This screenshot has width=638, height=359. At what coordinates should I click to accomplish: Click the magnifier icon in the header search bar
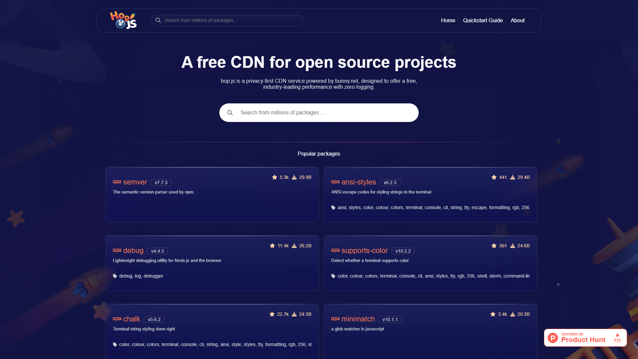point(158,20)
